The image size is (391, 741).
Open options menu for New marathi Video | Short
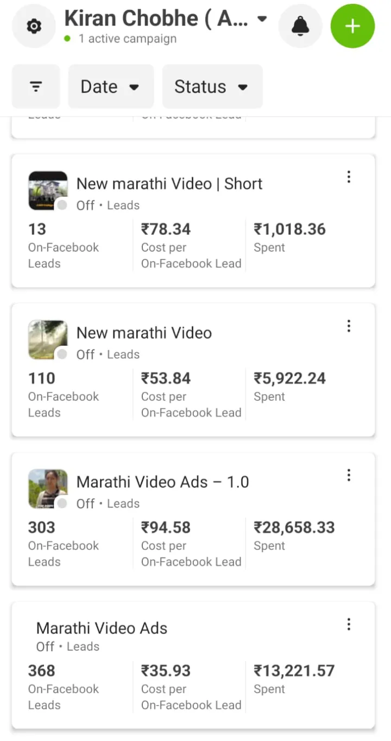[x=349, y=177]
